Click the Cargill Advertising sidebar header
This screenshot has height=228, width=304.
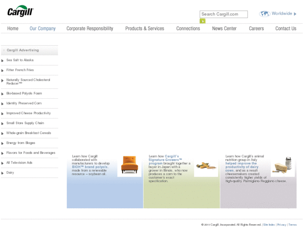coord(29,50)
